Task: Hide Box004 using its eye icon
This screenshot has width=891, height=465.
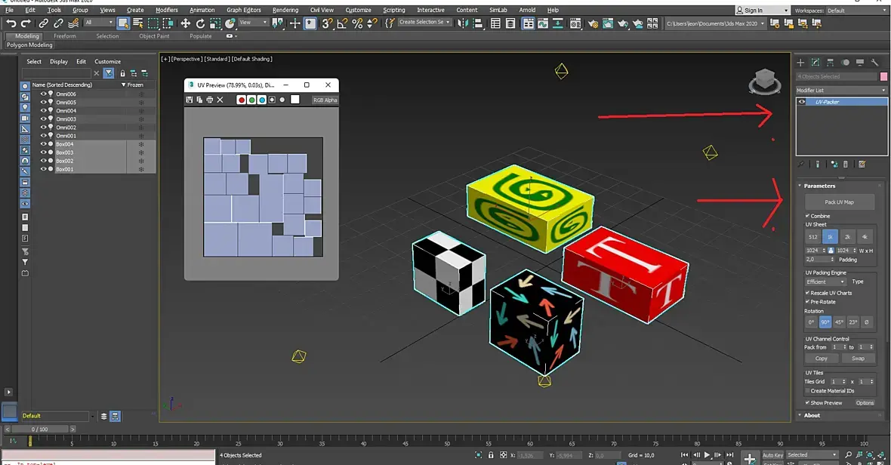Action: [43, 144]
